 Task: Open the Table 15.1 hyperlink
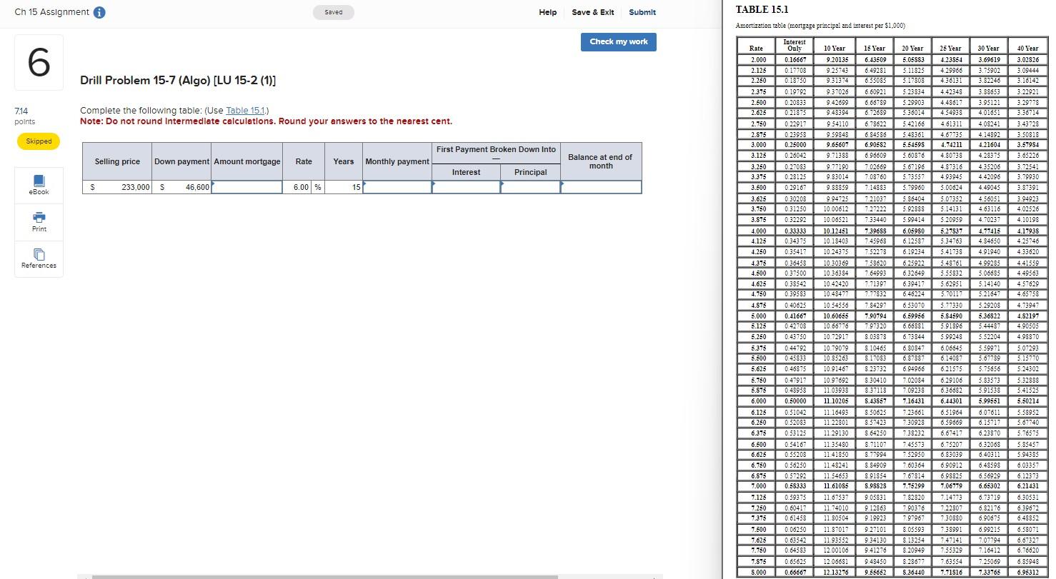click(x=246, y=110)
